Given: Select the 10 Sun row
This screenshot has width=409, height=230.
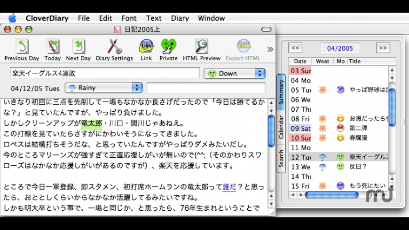Looking at the screenshot, I should (x=338, y=138).
